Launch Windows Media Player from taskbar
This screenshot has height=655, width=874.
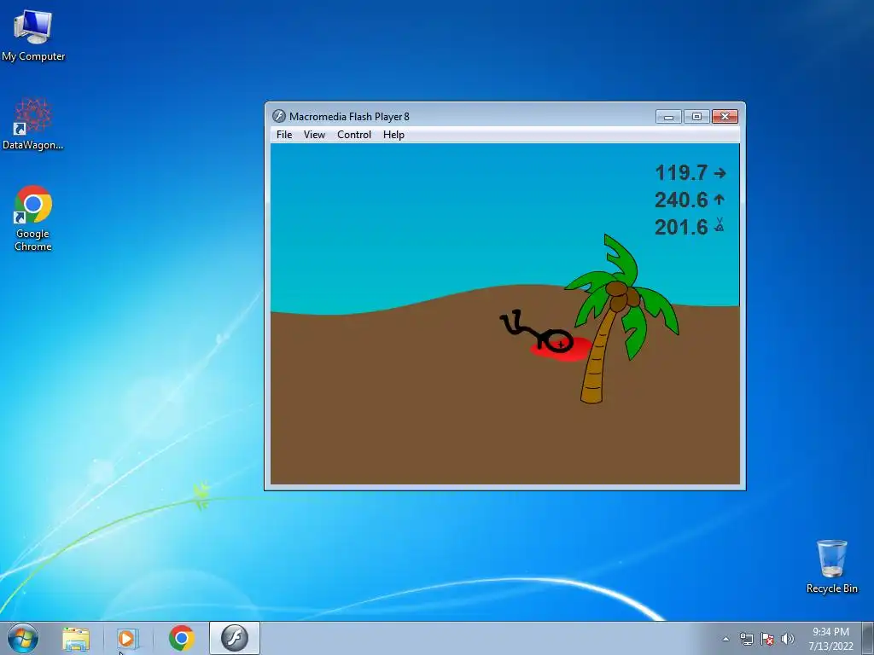[127, 638]
